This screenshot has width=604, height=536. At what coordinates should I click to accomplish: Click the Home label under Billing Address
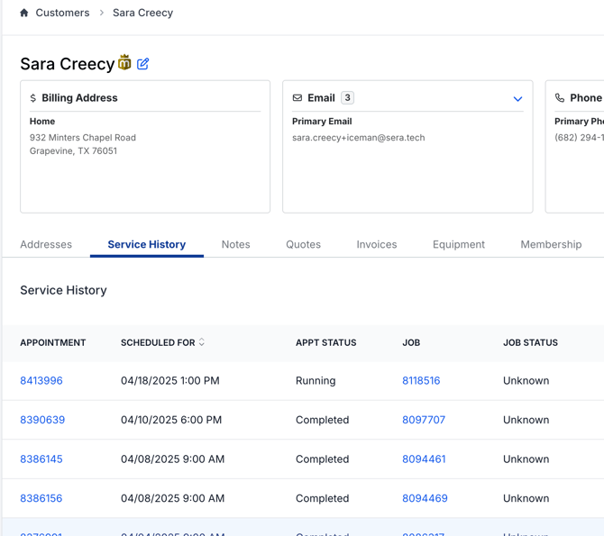42,122
